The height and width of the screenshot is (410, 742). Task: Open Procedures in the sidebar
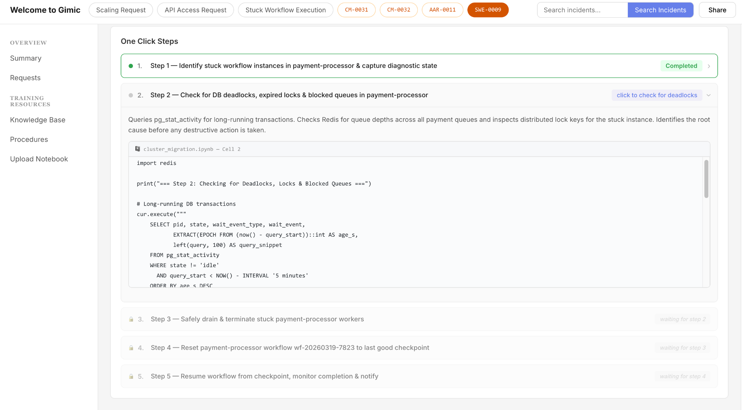(29, 140)
